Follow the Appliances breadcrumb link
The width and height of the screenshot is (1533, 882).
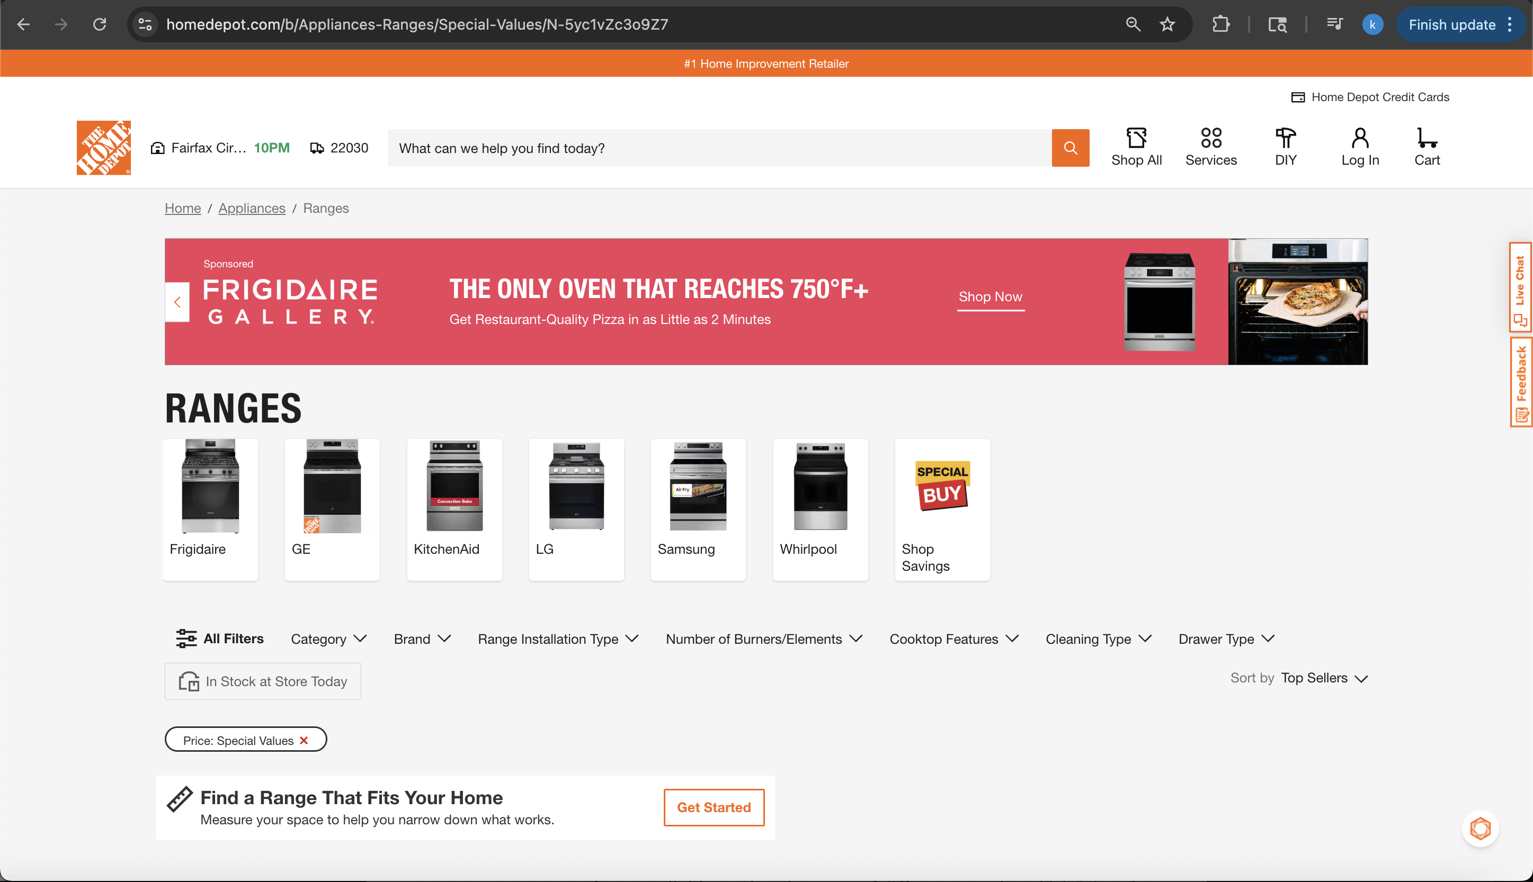click(252, 209)
